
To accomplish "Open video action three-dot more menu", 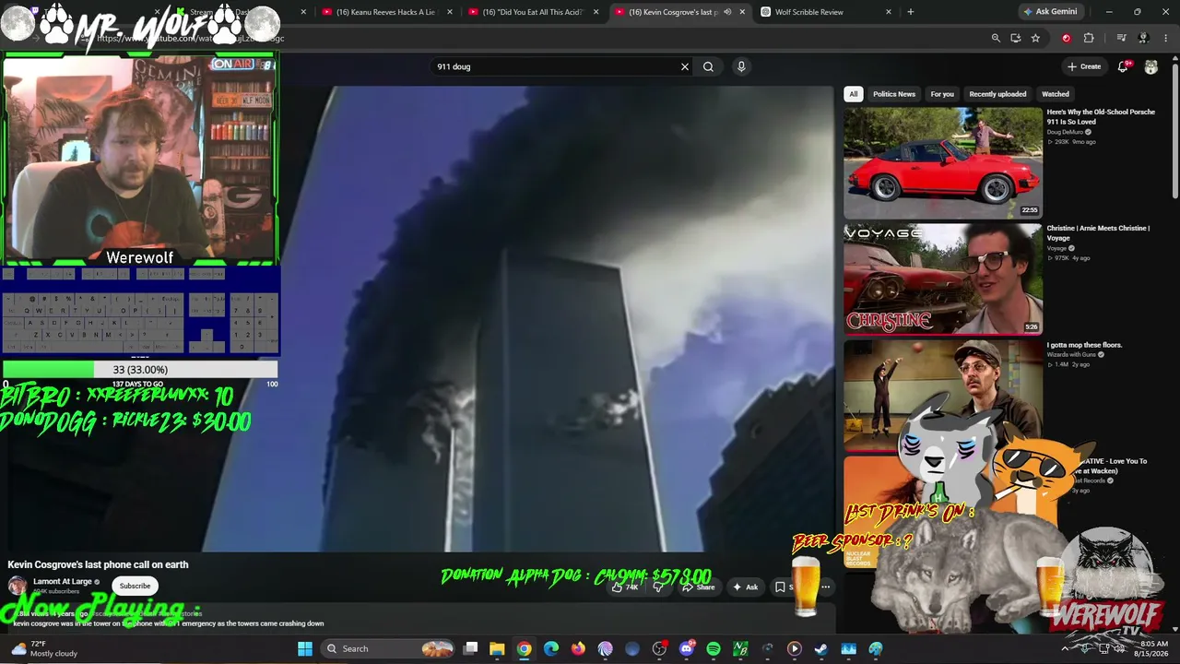I will click(x=826, y=587).
